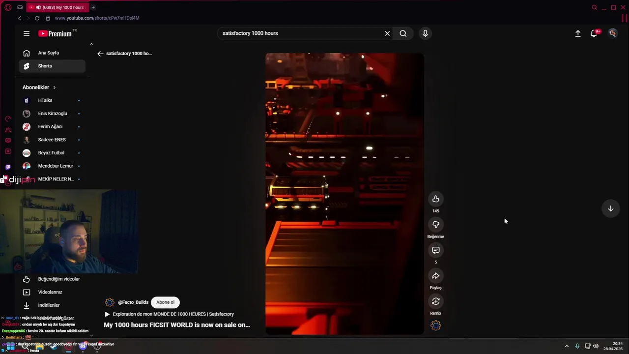The height and width of the screenshot is (354, 629).
Task: Open GX Corner gamepad icon
Action: click(x=20, y=7)
